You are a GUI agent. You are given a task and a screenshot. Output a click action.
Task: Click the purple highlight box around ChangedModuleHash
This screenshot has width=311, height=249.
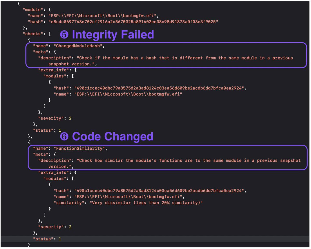tap(27, 55)
